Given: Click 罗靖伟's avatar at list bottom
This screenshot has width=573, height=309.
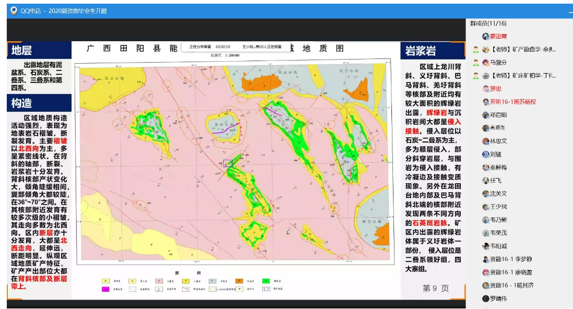Looking at the screenshot, I should [485, 299].
